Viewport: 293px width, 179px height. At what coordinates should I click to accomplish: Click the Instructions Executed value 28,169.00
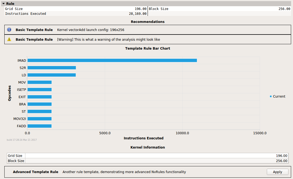tap(138, 14)
